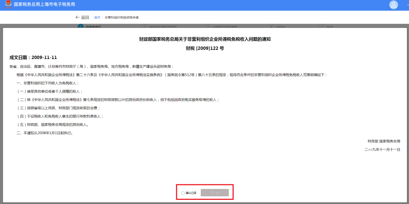Select the step 3 circle in progress bar
409x204 pixels.
point(208,26)
